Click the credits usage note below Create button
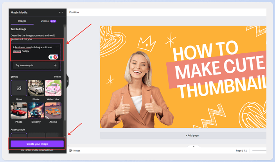 37,150
